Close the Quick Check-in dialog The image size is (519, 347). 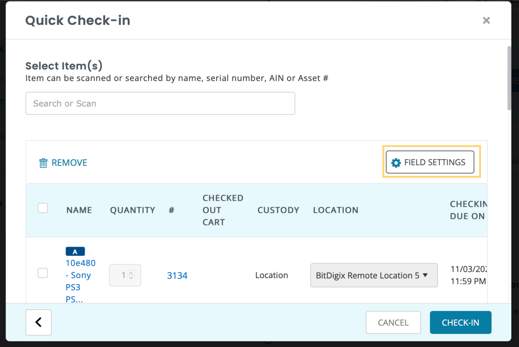(x=486, y=20)
